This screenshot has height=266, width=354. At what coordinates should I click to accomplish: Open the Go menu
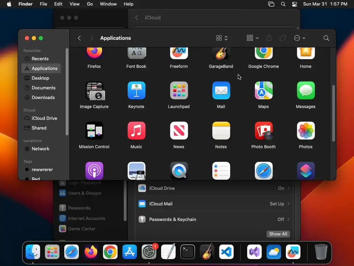(x=90, y=4)
